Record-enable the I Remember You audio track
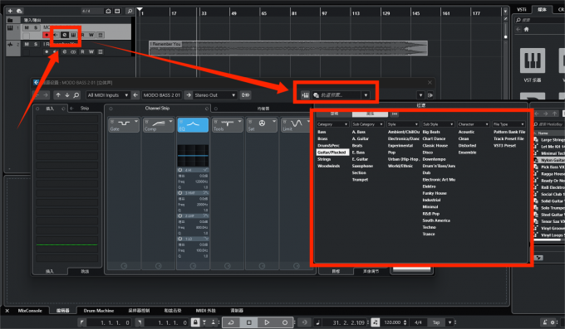The width and height of the screenshot is (565, 329). tap(47, 51)
